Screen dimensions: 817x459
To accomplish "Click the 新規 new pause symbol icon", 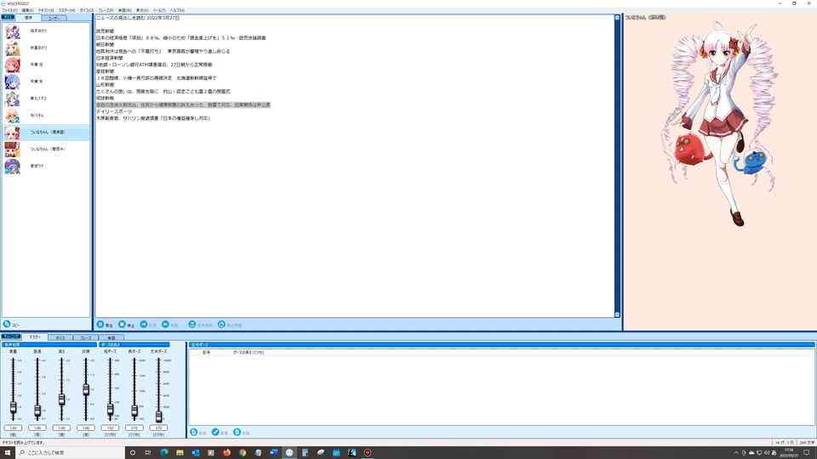I will point(194,432).
